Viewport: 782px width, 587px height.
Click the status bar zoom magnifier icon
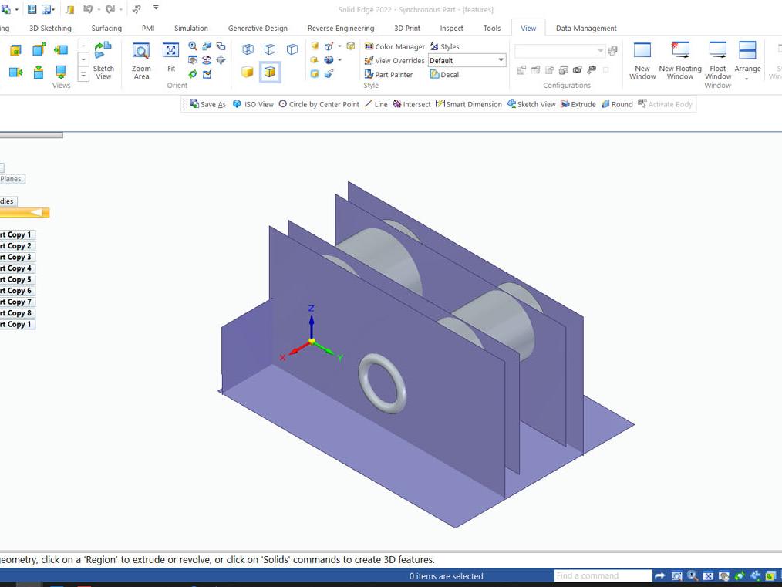(x=693, y=575)
